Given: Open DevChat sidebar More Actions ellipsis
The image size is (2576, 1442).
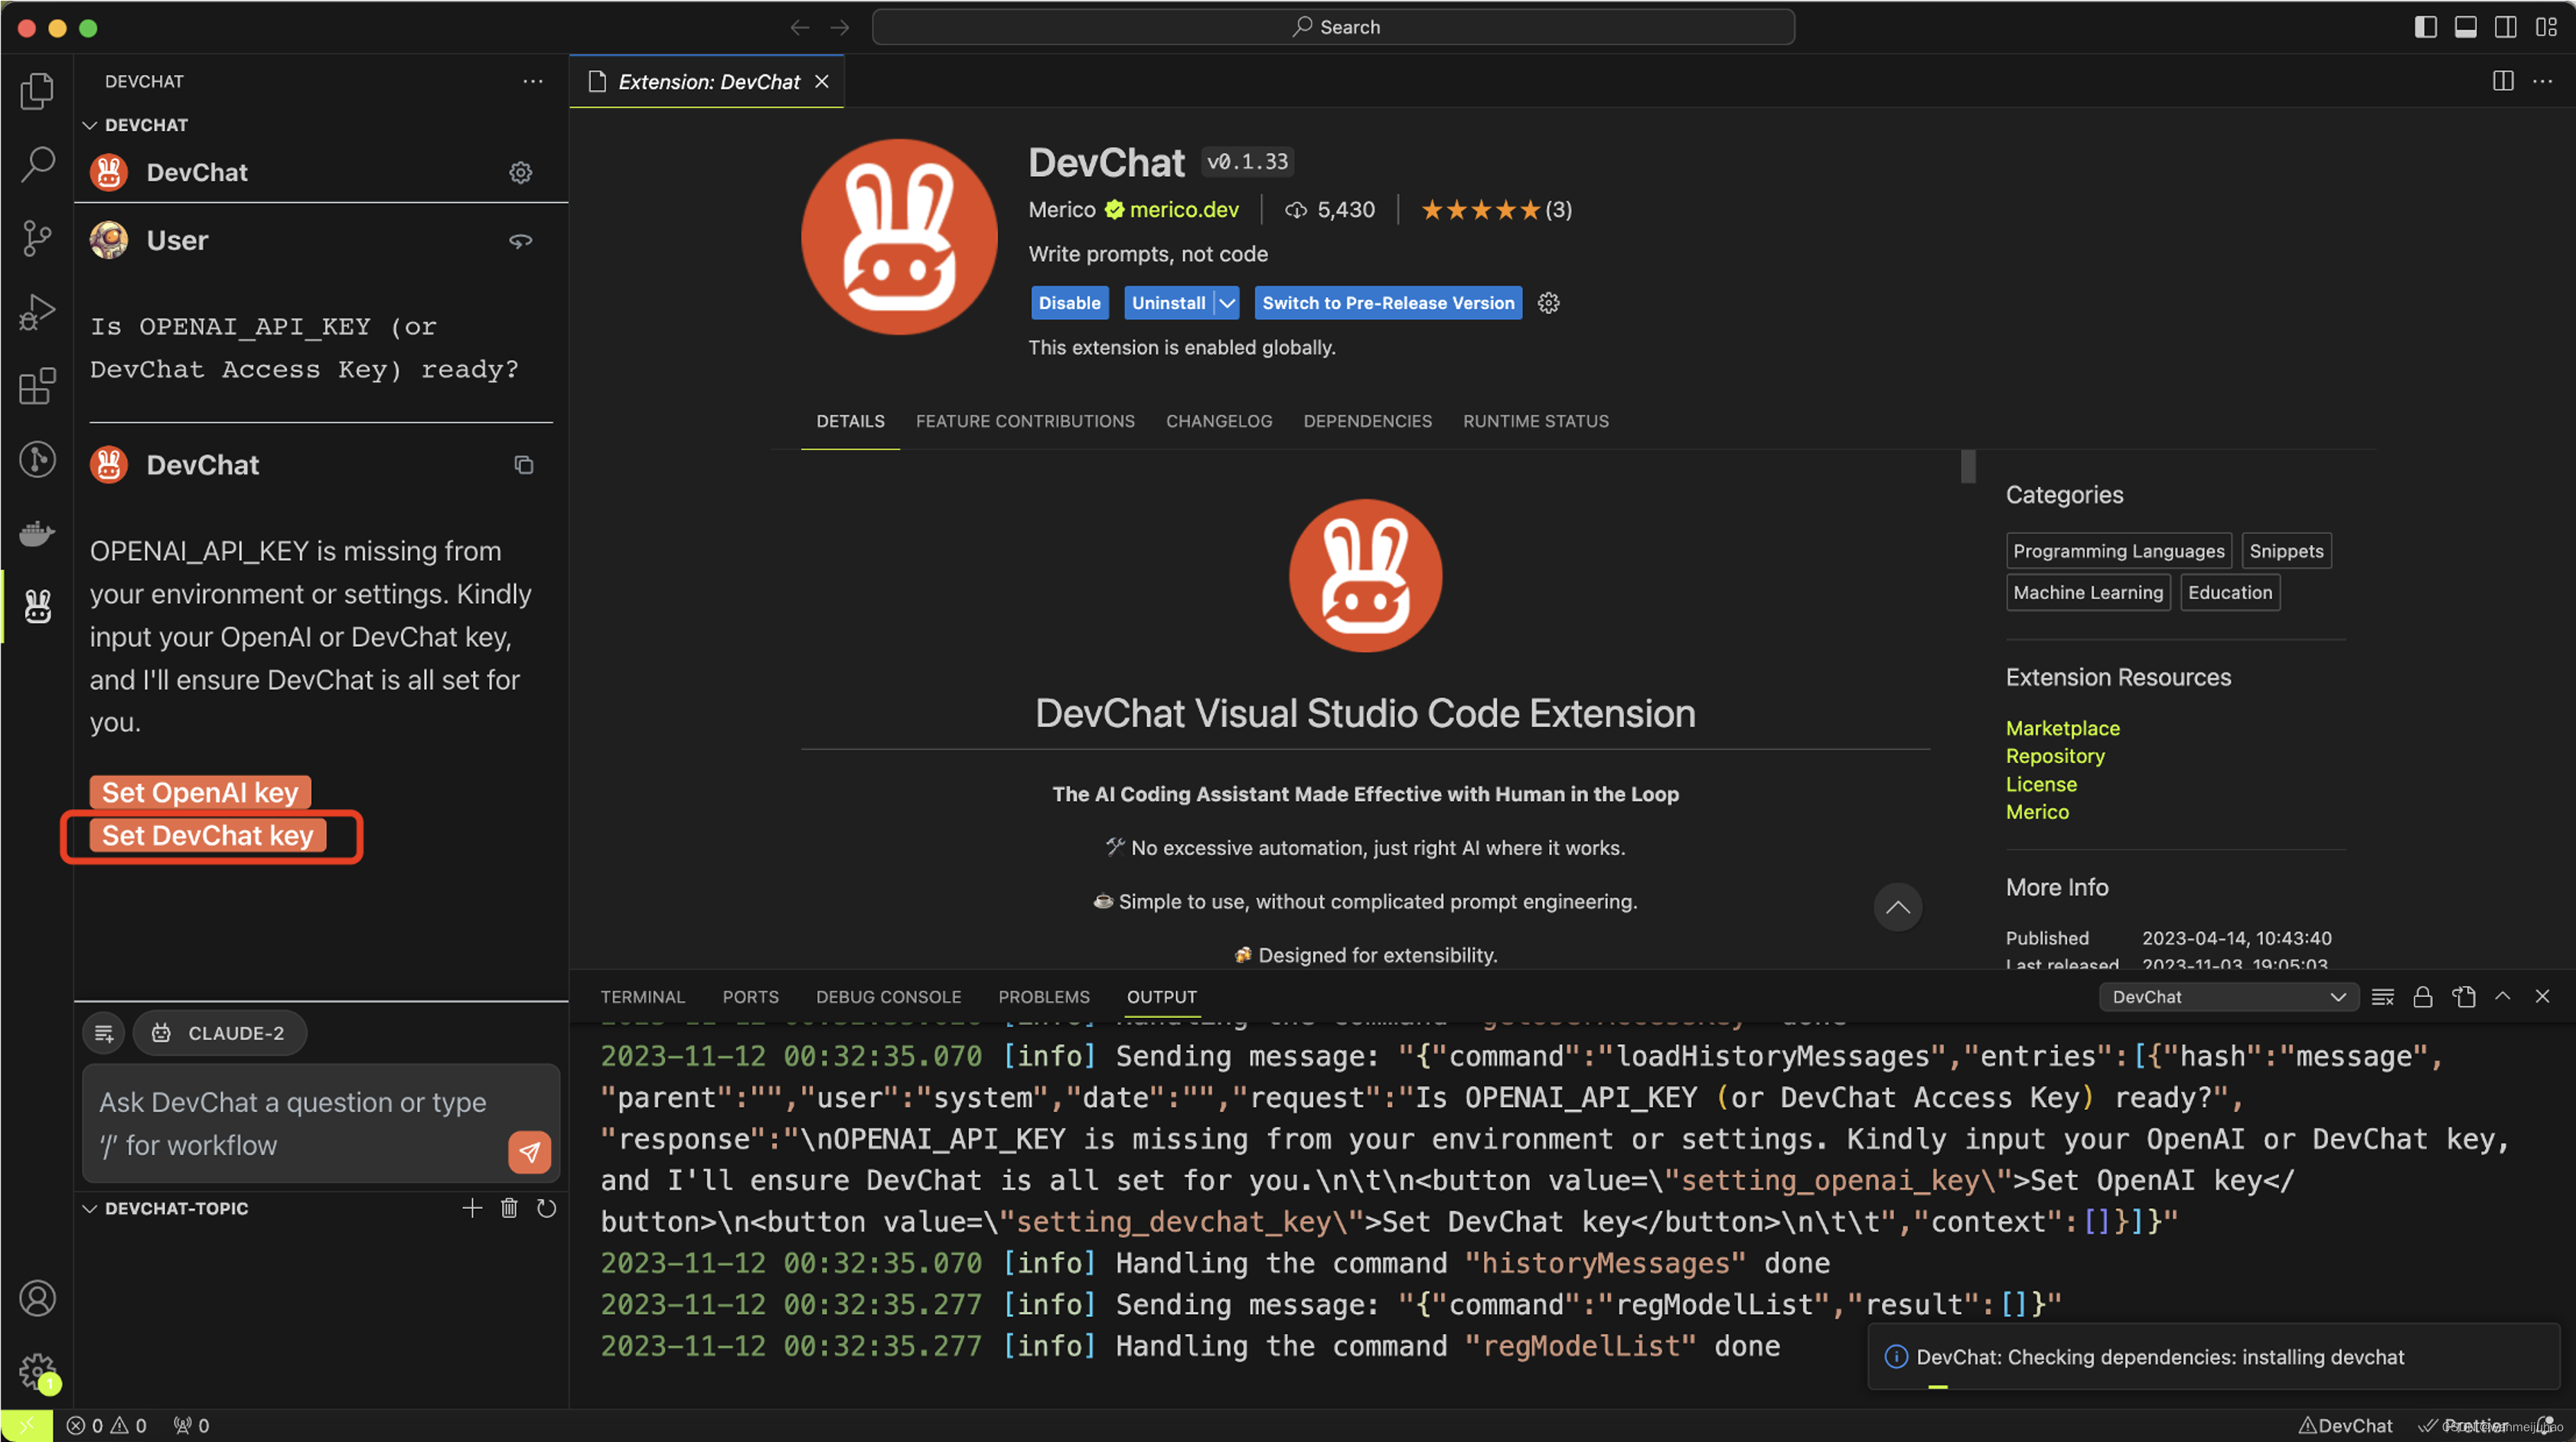Looking at the screenshot, I should pos(533,81).
